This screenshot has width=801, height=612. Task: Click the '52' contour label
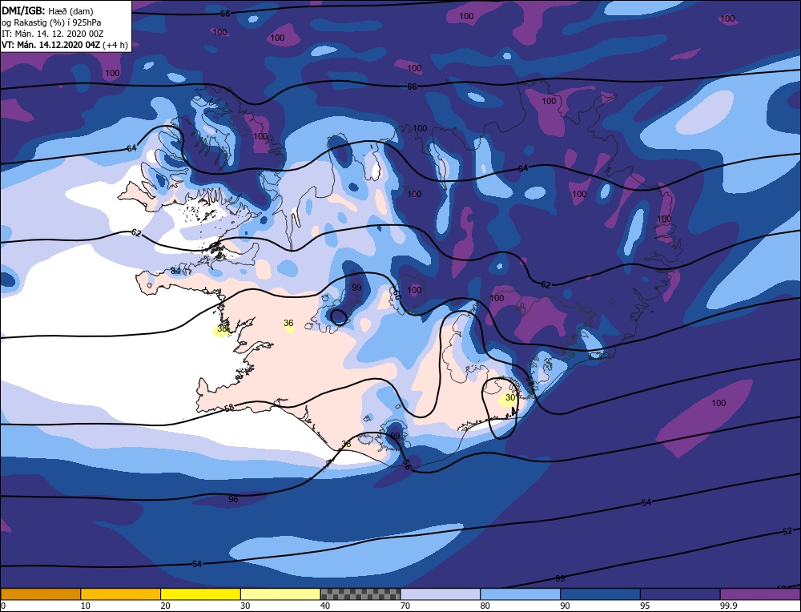[x=787, y=531]
